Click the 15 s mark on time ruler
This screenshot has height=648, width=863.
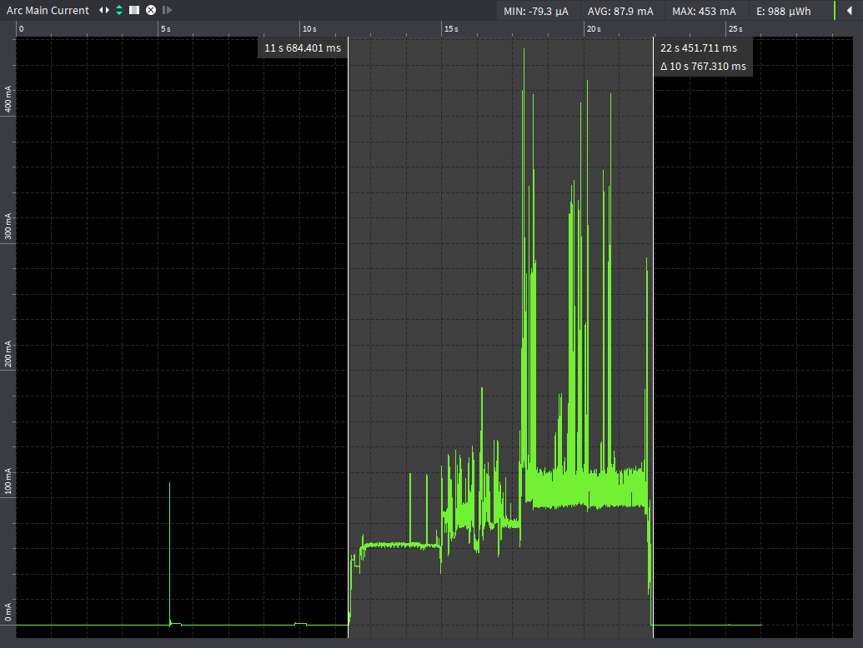coord(451,28)
